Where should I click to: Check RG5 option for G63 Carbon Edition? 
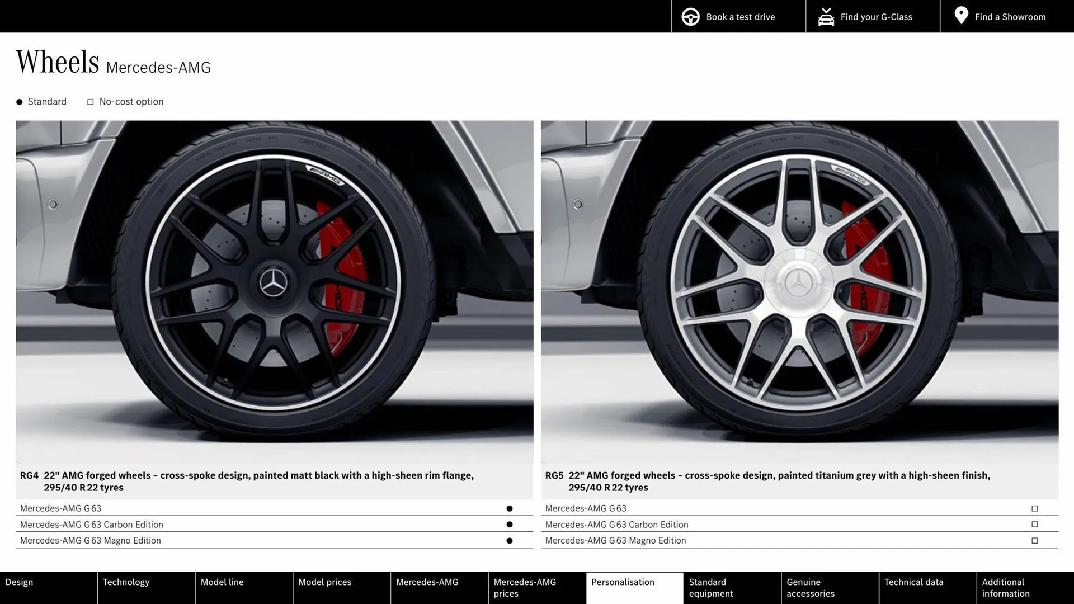(1034, 524)
